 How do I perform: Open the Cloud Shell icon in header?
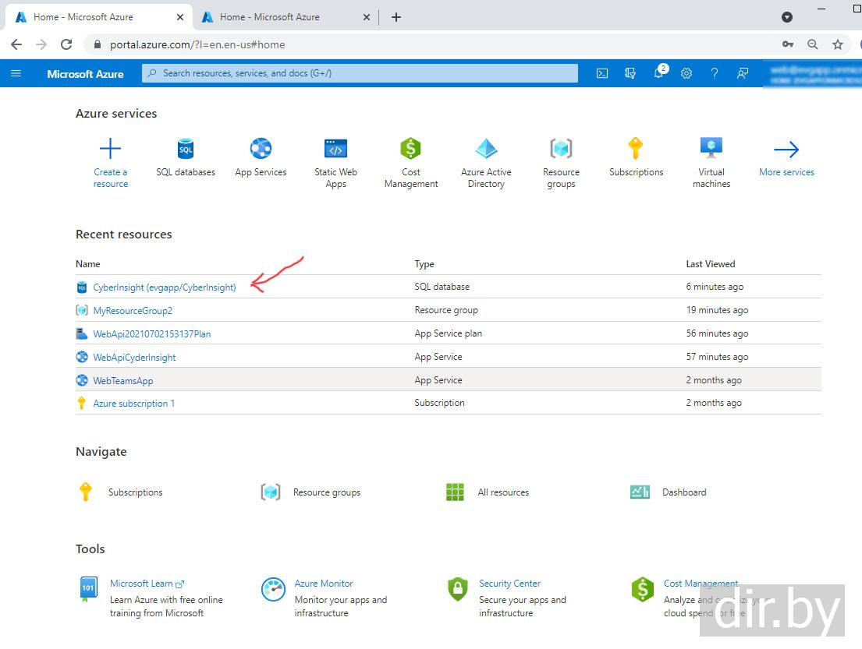tap(602, 73)
